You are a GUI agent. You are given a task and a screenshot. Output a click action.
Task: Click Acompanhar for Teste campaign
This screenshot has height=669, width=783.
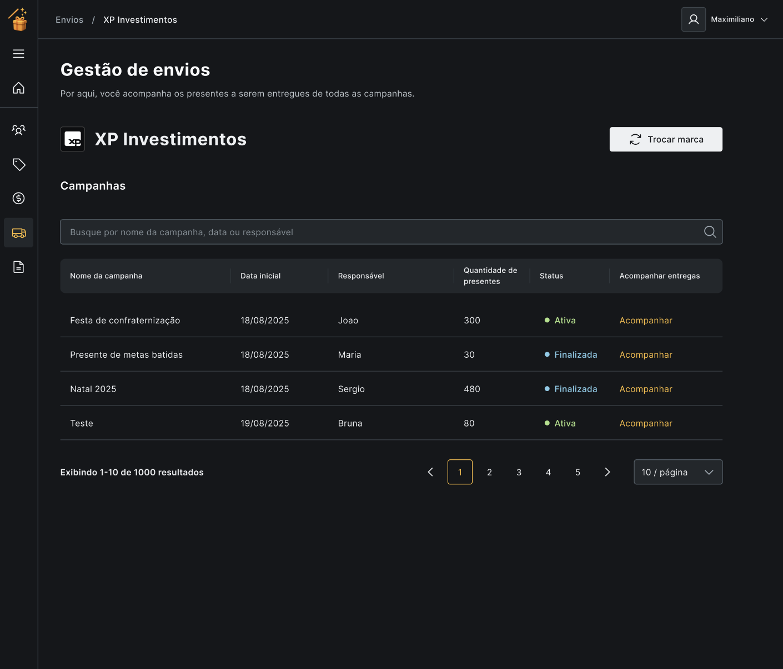pyautogui.click(x=646, y=423)
